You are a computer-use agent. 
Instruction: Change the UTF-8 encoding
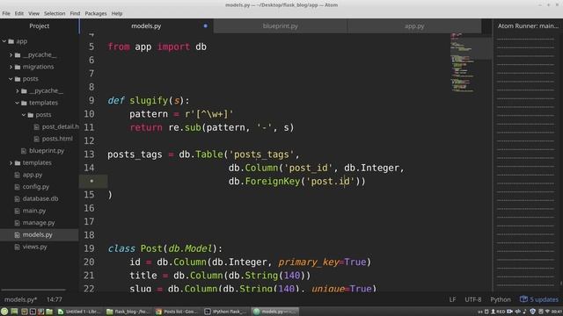473,299
